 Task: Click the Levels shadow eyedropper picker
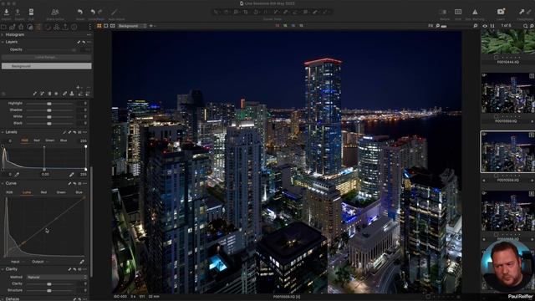tap(17, 175)
